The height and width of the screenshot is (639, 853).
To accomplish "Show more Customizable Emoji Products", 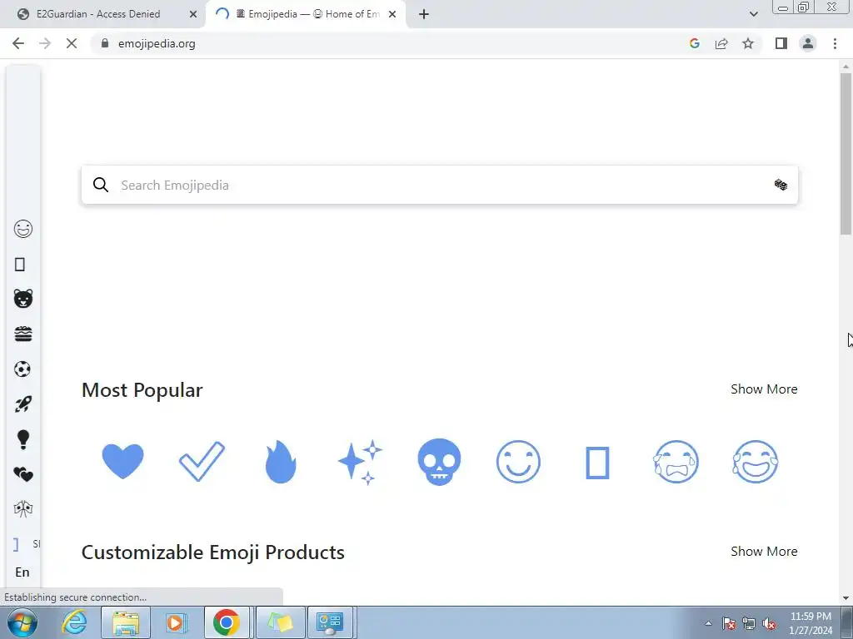I will click(x=764, y=551).
